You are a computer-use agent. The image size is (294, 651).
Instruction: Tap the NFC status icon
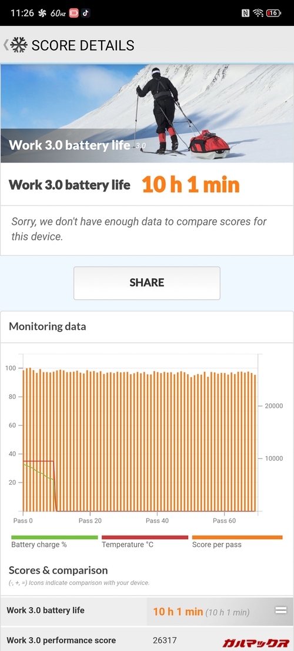point(245,14)
